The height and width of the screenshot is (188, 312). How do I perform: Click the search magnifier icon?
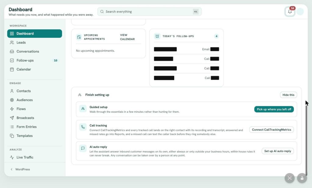coord(102,12)
